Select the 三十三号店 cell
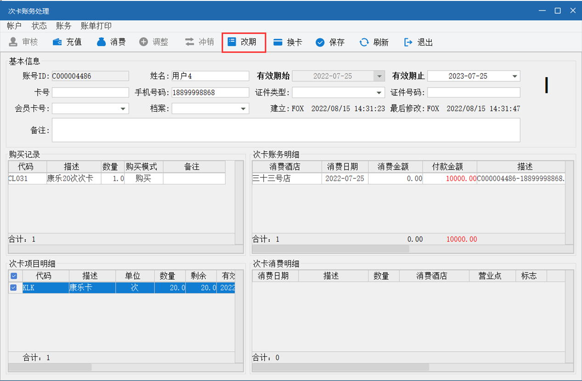This screenshot has height=381, width=582. pos(287,178)
